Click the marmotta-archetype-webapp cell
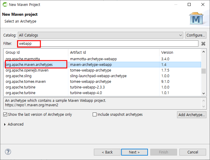This screenshot has height=160, width=210. (x=93, y=59)
